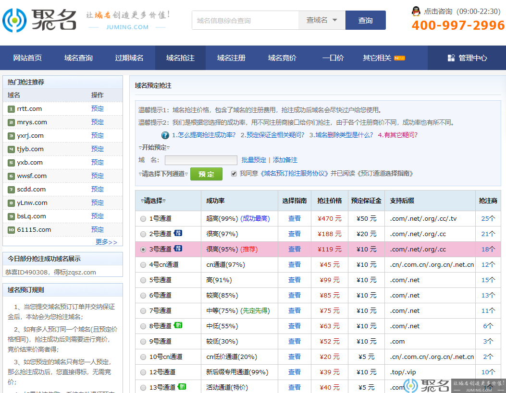This screenshot has width=506, height=393.
Task: Click the Juming logo icon
Action: pyautogui.click(x=14, y=20)
